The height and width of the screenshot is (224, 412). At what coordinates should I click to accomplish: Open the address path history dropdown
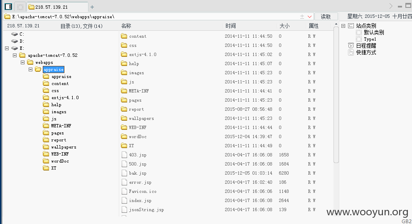click(x=309, y=17)
